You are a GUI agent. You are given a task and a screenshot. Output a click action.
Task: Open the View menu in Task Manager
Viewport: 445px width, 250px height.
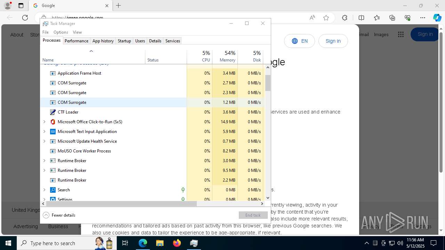[x=77, y=32]
